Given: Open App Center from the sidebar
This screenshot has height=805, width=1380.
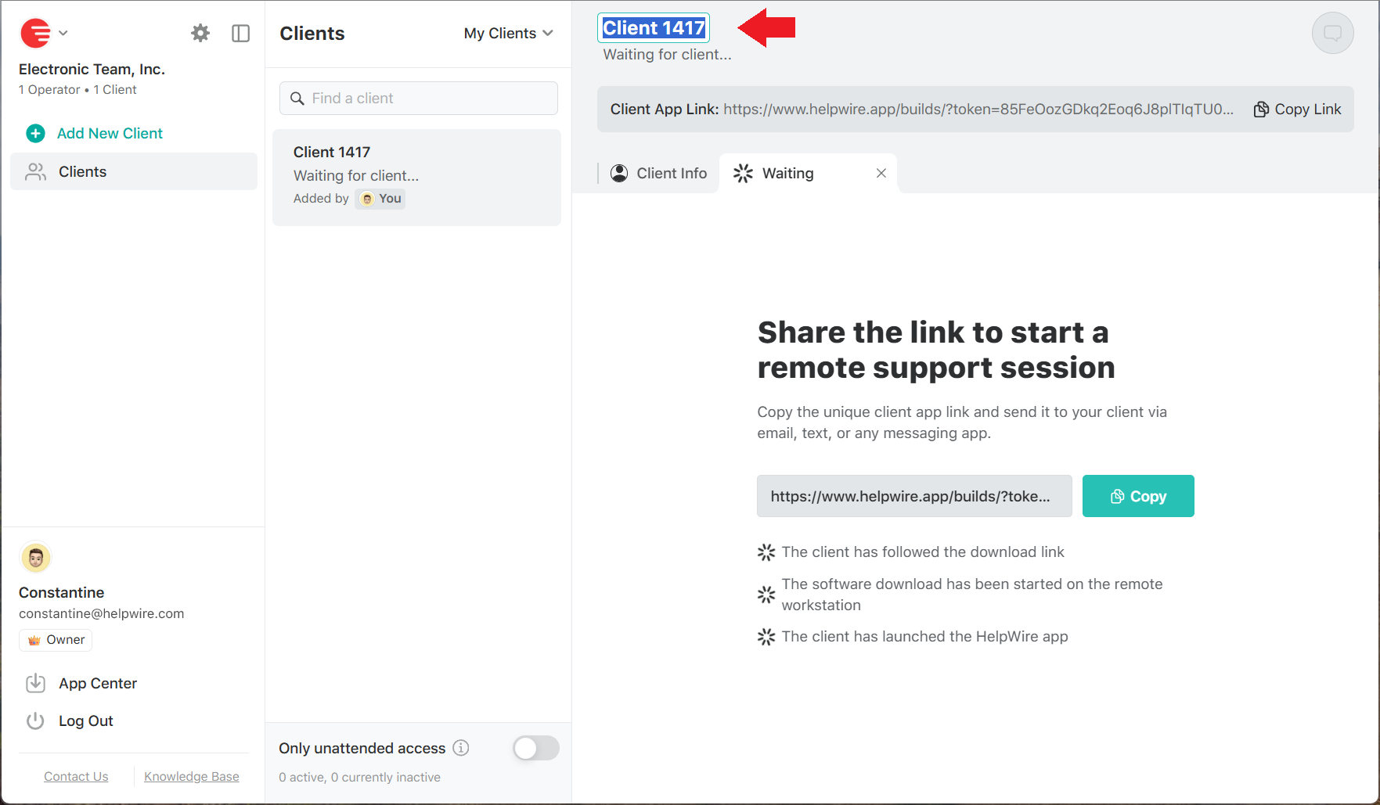Looking at the screenshot, I should click(97, 683).
